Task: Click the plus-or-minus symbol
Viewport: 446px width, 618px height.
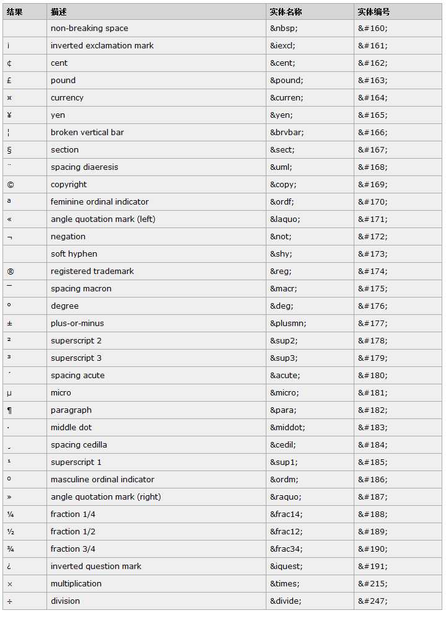Action: [x=9, y=324]
